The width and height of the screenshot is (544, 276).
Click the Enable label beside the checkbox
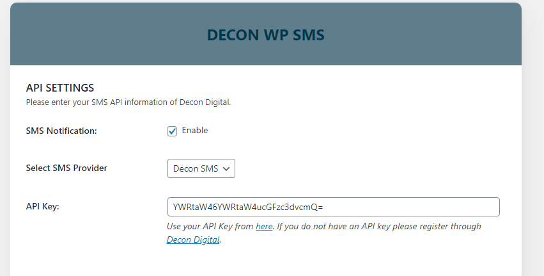194,131
